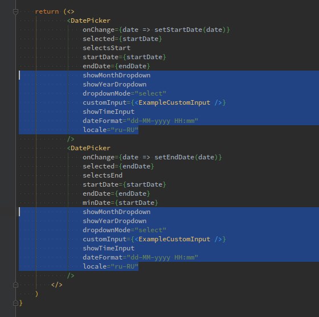The image size is (319, 317).
Task: Click locale="ru-RU" in the end-date picker
Action: coord(111,266)
